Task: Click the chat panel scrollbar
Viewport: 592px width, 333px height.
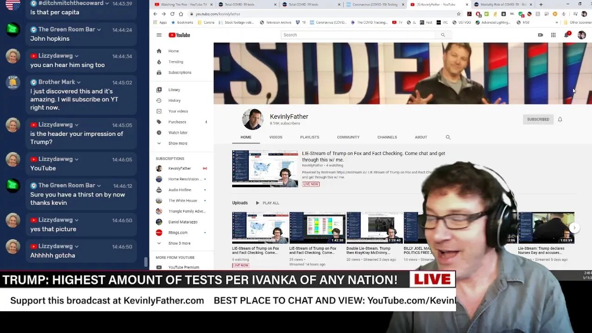Action: pos(147,262)
